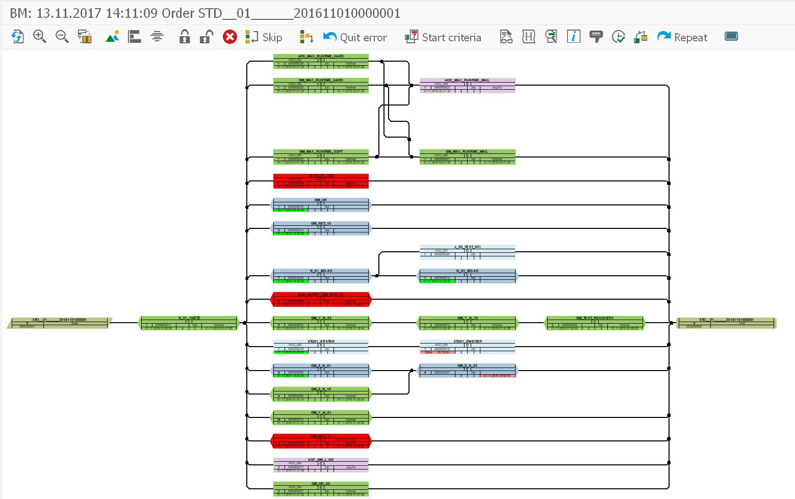Viewport: 795px width, 499px height.
Task: Click the H document icon
Action: tap(529, 37)
